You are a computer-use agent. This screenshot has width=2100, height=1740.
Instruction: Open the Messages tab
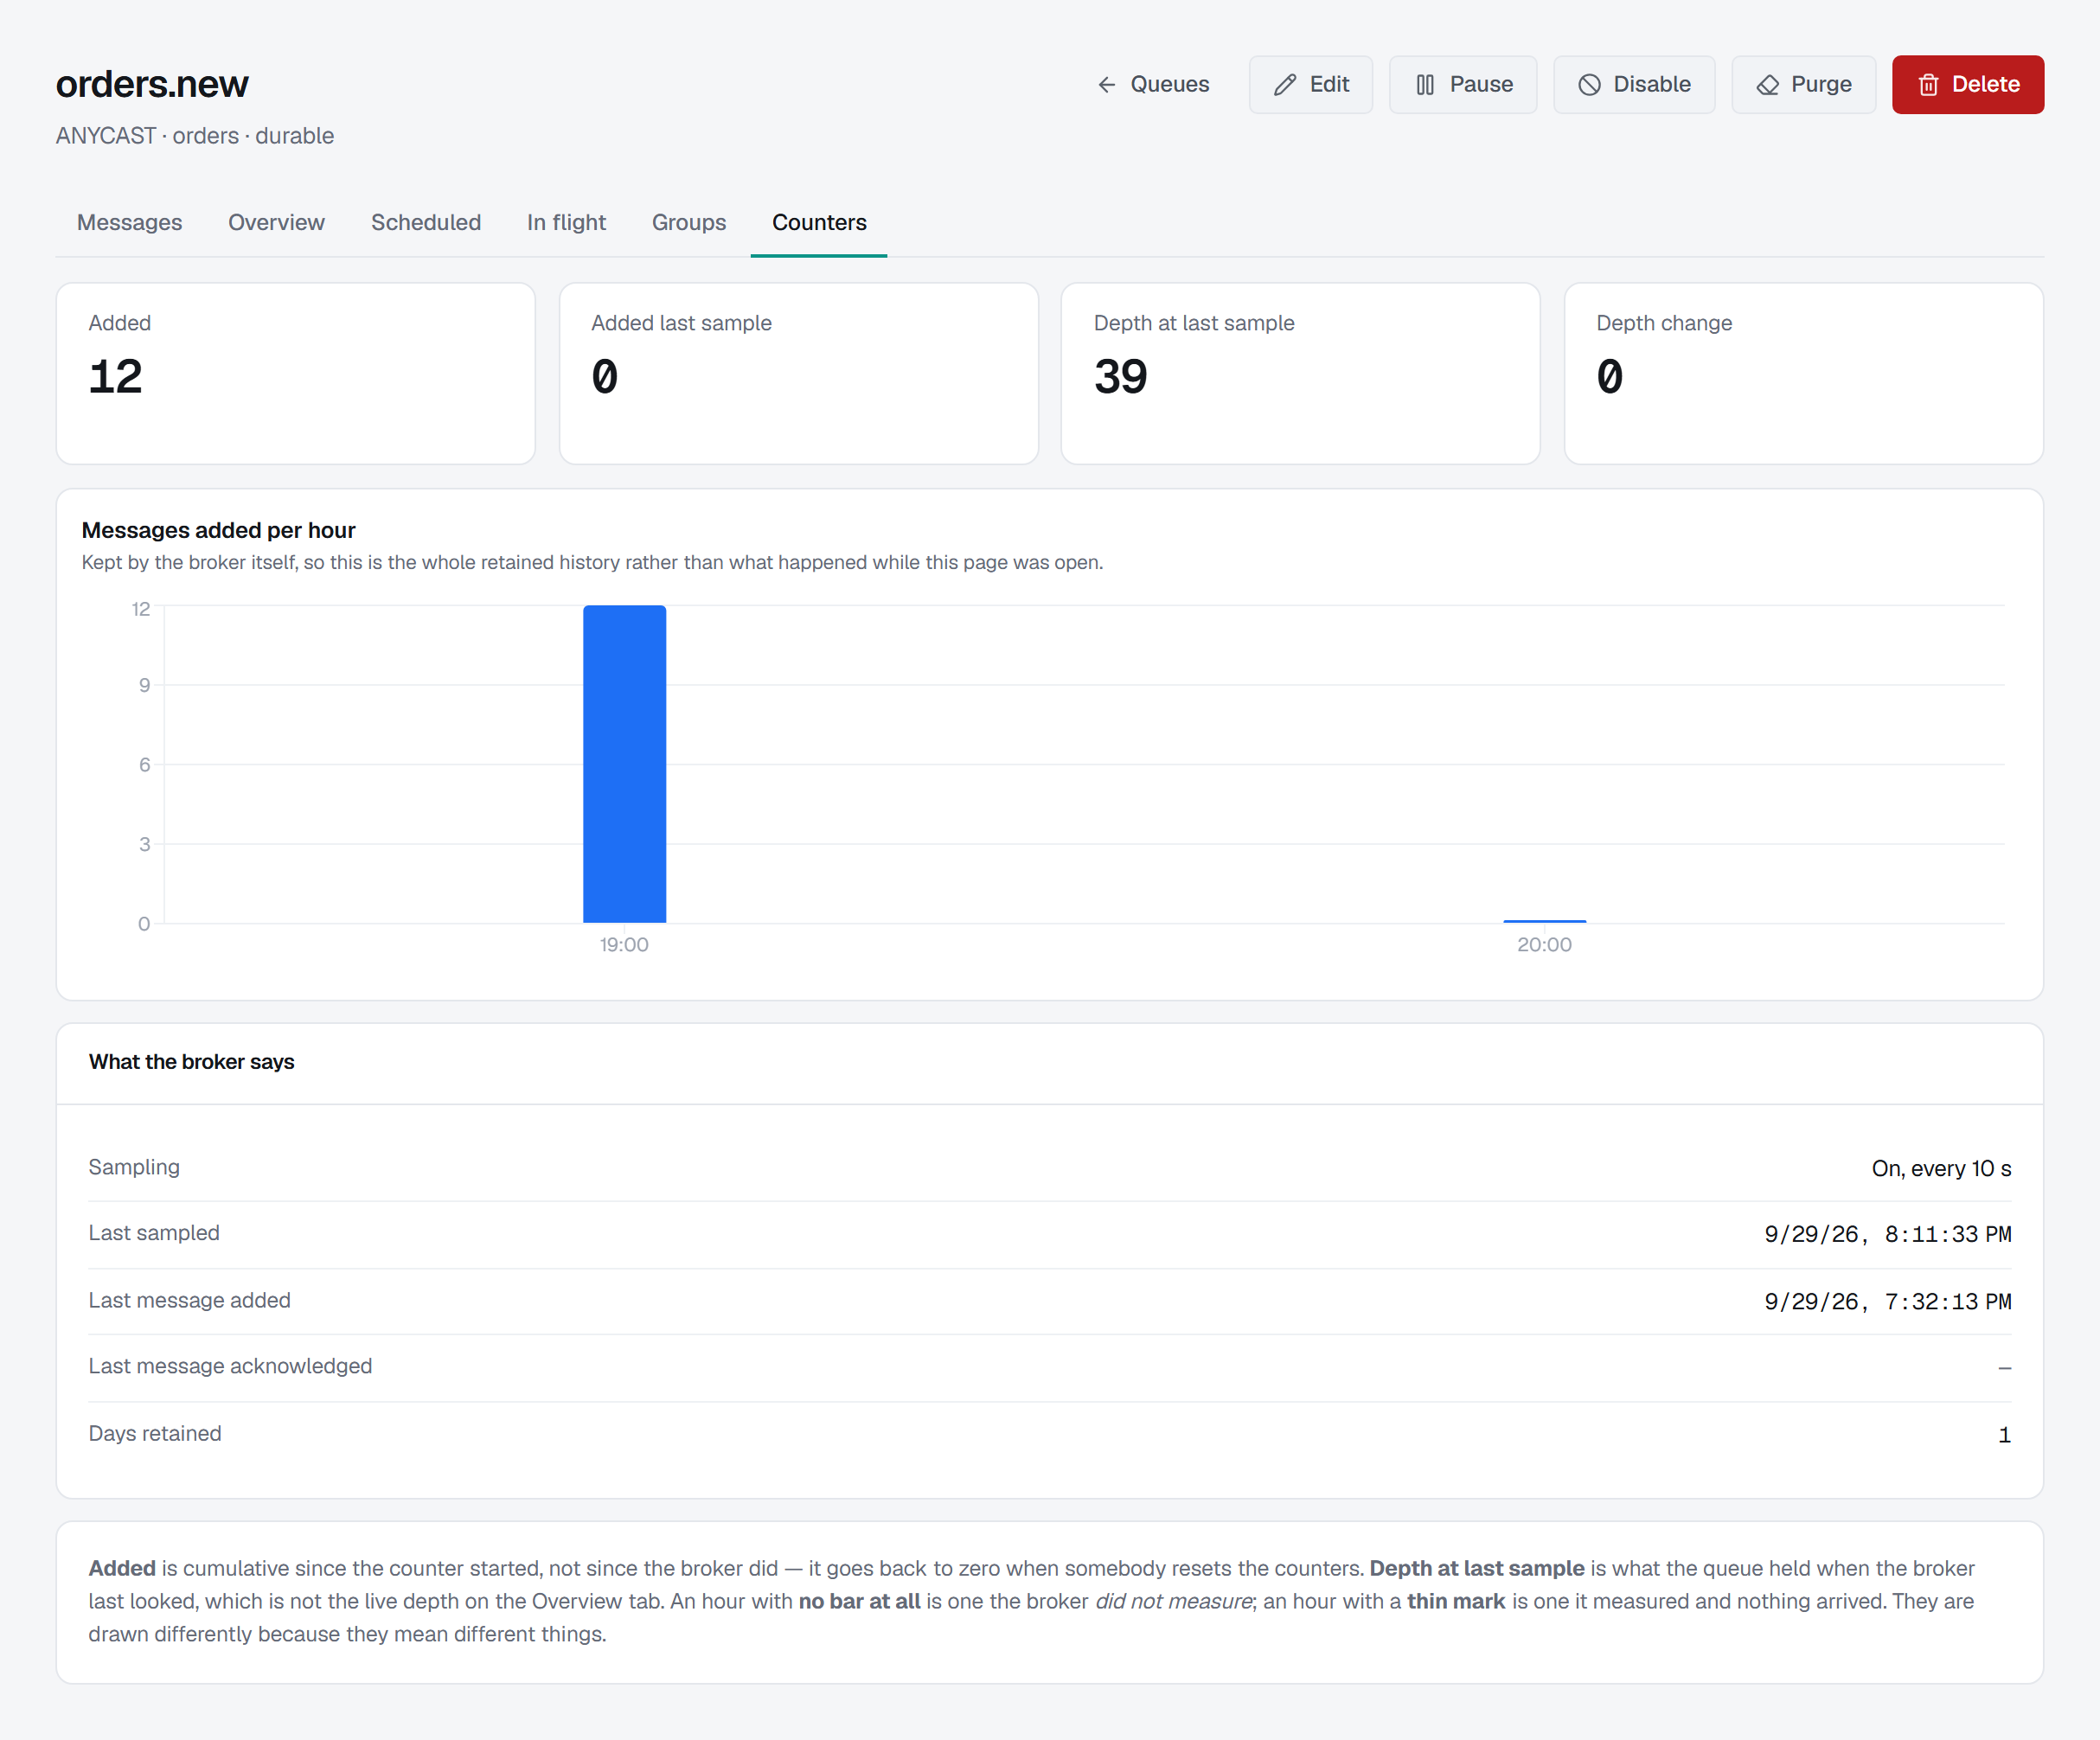[130, 222]
